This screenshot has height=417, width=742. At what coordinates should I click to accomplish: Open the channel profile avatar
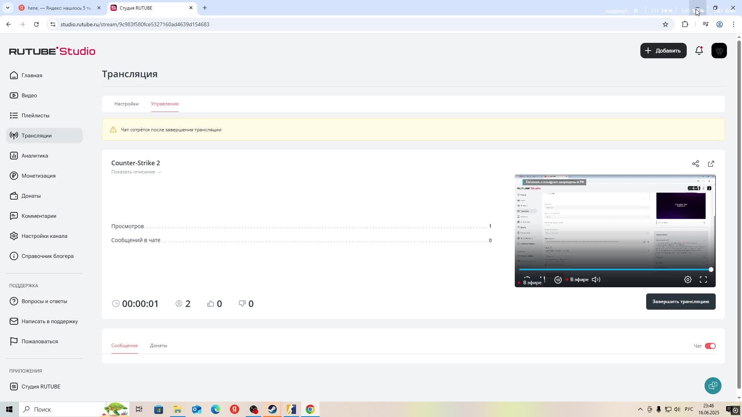pyautogui.click(x=719, y=51)
